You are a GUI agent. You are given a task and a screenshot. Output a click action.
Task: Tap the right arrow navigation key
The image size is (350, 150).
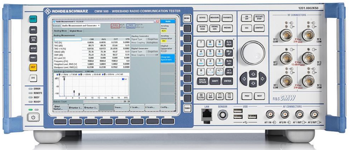tap(262, 79)
